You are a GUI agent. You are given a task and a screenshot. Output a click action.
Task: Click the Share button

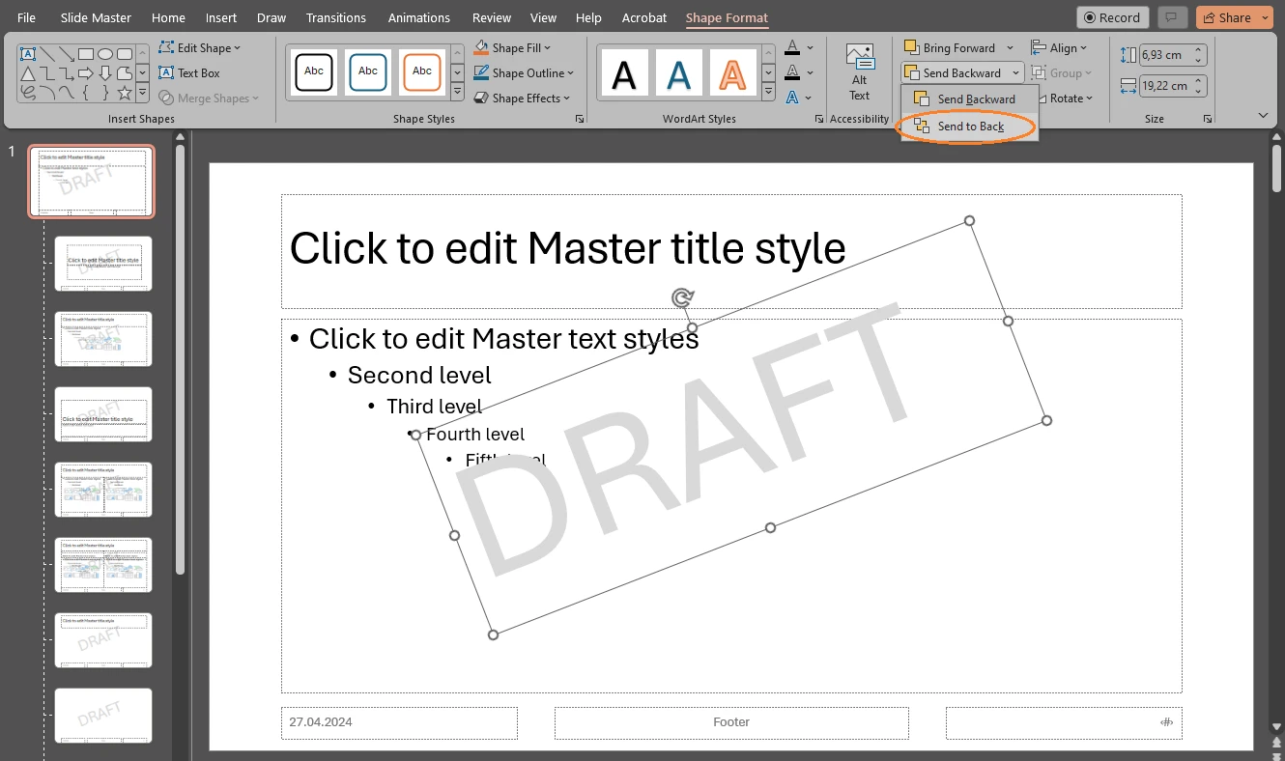[x=1234, y=16]
